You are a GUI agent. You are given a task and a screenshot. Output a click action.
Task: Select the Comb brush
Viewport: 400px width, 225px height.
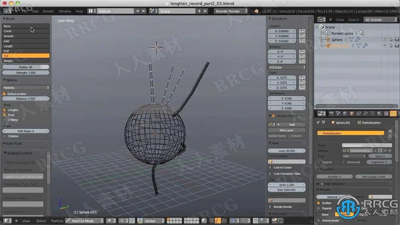tap(26, 31)
